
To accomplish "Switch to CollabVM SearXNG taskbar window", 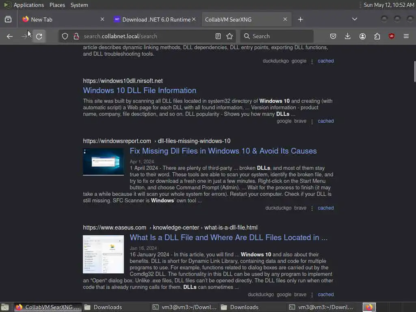I will click(x=47, y=307).
